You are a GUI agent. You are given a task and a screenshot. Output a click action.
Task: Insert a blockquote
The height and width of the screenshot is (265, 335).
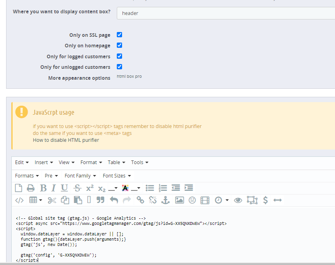coord(101,200)
